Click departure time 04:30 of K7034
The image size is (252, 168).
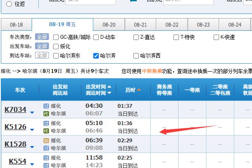pos(94,106)
